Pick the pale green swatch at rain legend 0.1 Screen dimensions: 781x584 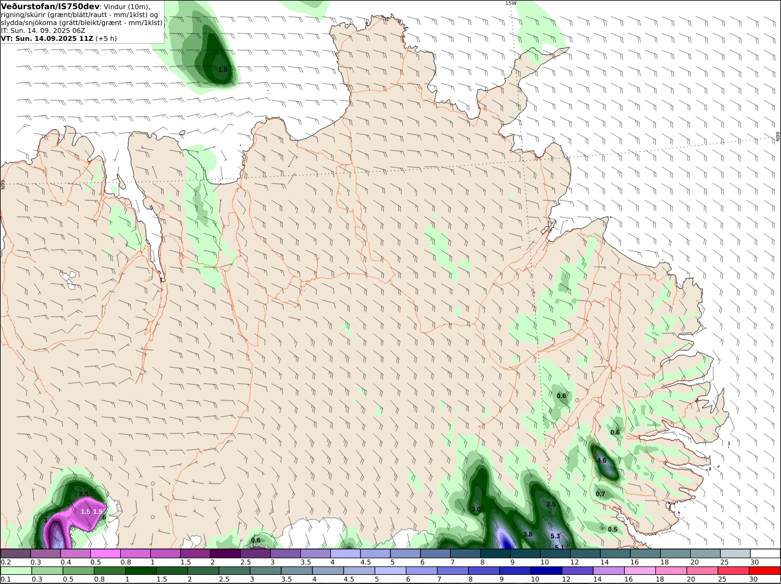pyautogui.click(x=16, y=571)
